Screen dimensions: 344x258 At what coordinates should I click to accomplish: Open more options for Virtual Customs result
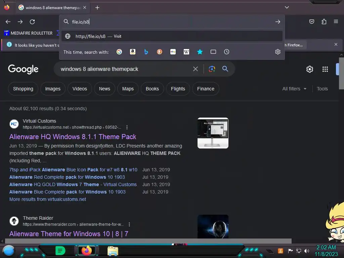(127, 127)
